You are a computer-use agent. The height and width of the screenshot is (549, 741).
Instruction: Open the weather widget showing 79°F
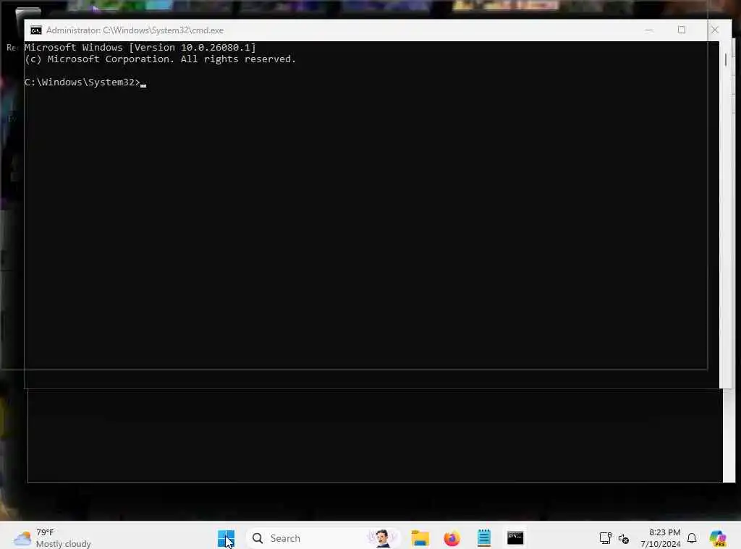[x=52, y=538]
